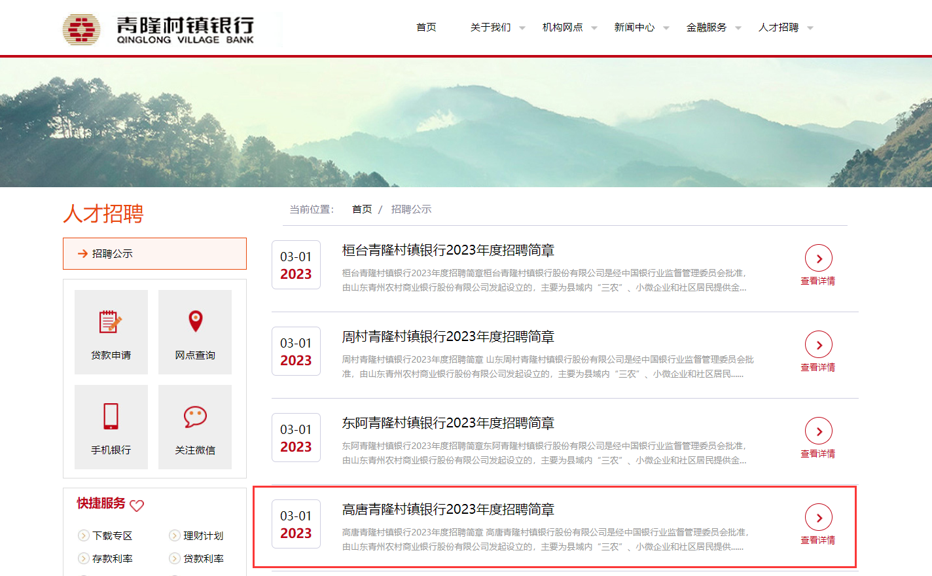Click arrow circle for 高唐青隆村镇银行 recruitment
Image resolution: width=932 pixels, height=576 pixels.
pos(819,518)
